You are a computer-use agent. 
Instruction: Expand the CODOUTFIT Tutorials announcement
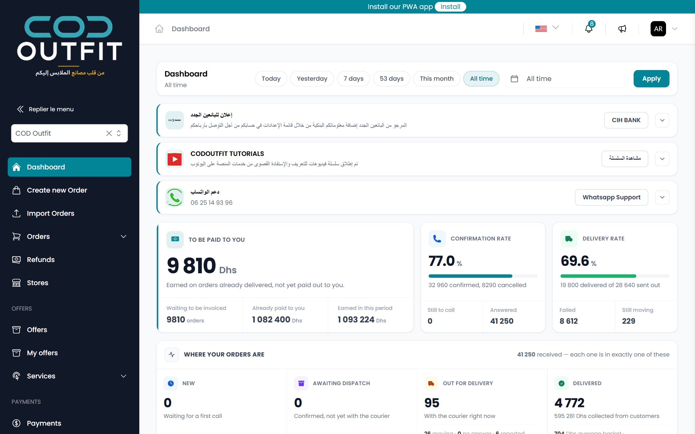(662, 159)
